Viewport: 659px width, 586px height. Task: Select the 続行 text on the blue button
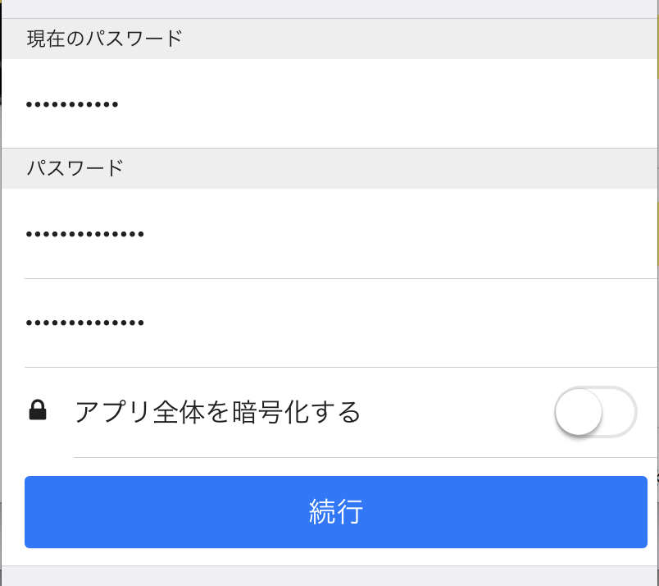[x=336, y=512]
